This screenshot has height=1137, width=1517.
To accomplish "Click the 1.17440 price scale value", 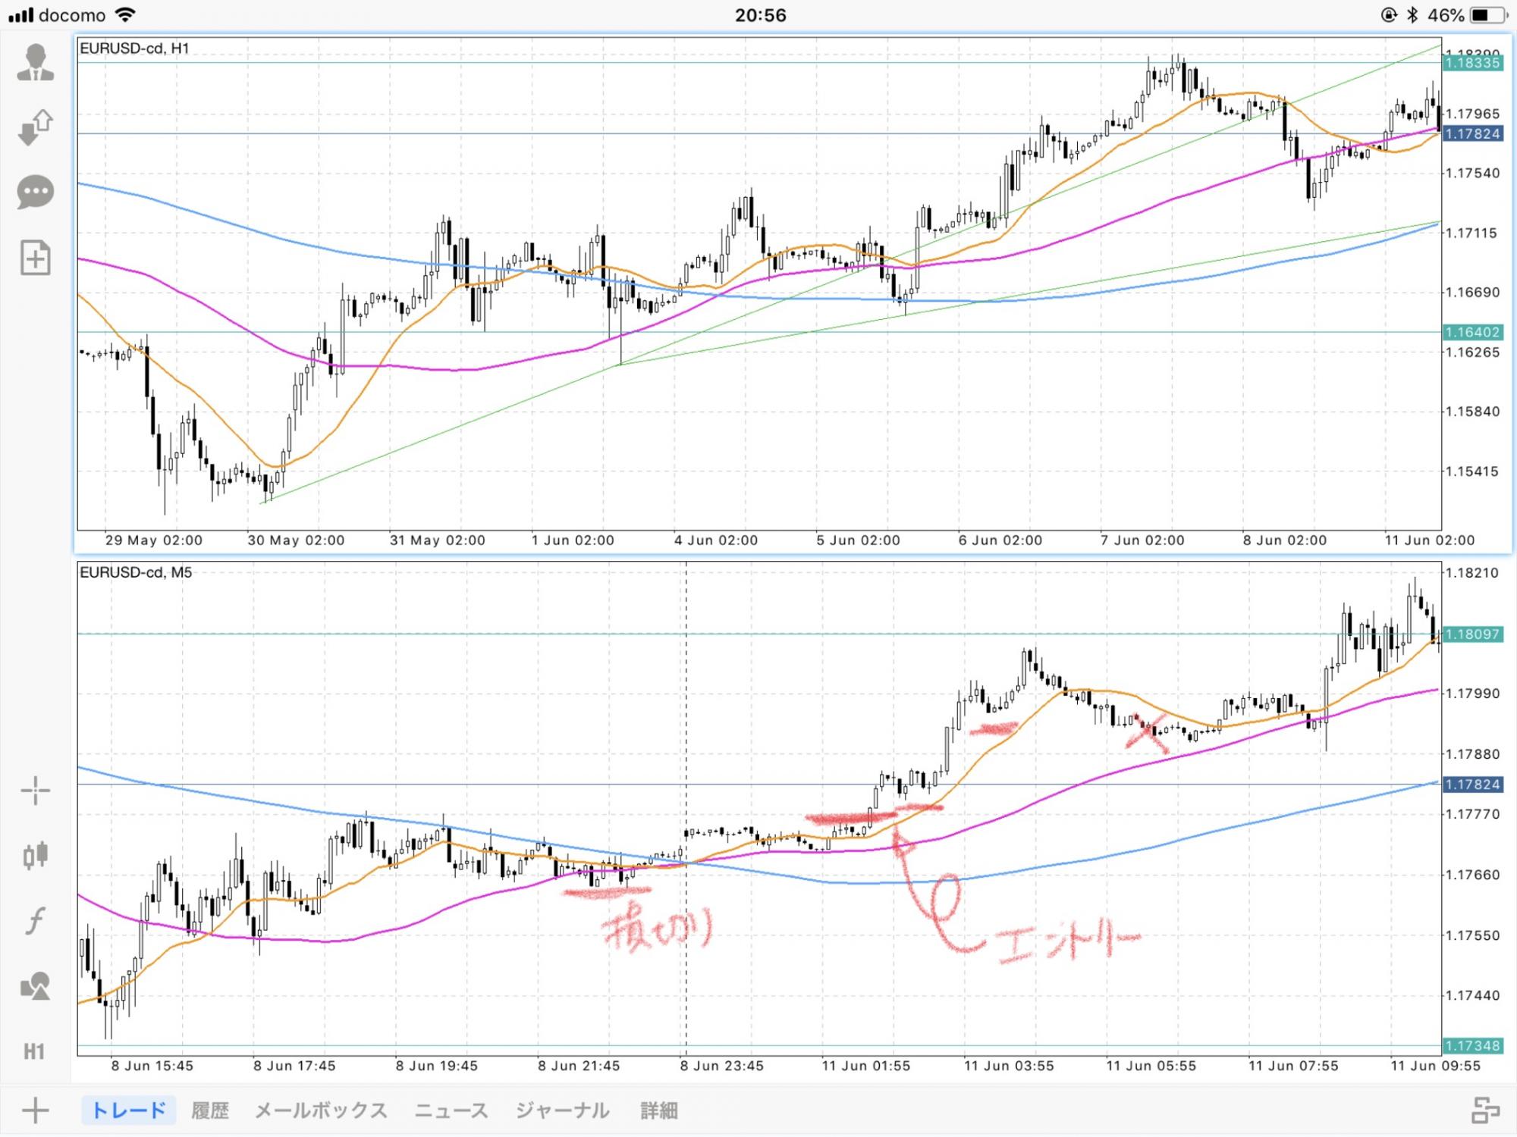I will tap(1472, 995).
